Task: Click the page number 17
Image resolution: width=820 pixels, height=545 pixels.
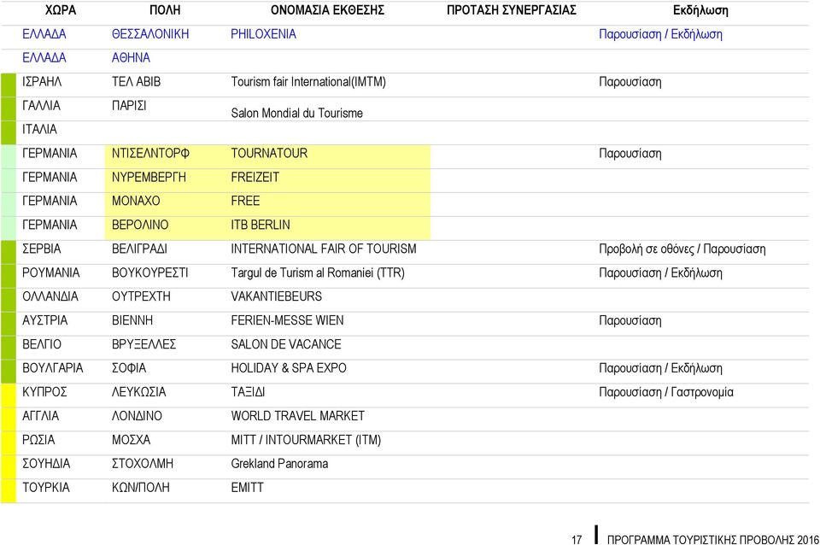Action: tap(577, 540)
